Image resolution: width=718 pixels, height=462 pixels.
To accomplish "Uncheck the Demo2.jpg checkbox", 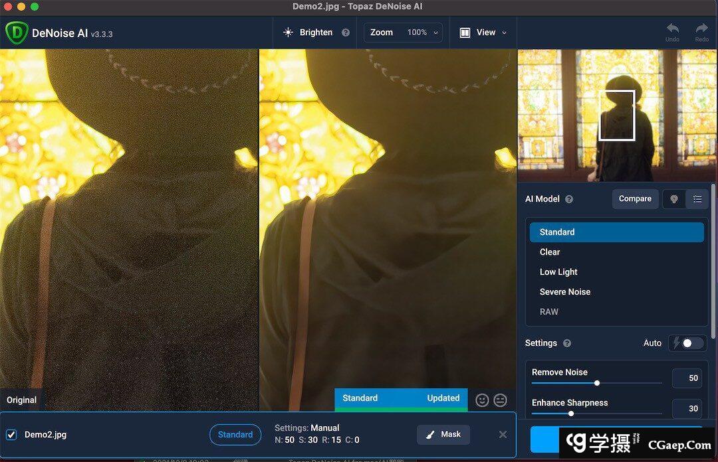I will point(11,435).
